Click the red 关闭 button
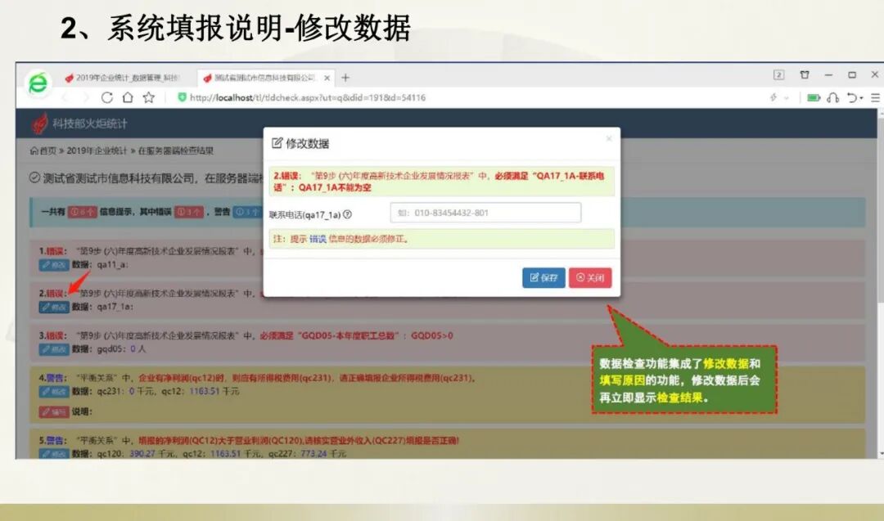Viewport: 884px width, 521px height. tap(589, 278)
